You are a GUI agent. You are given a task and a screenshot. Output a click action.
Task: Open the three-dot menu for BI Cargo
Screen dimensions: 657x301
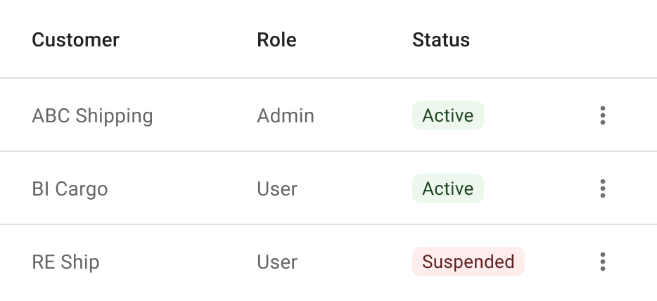coord(603,188)
